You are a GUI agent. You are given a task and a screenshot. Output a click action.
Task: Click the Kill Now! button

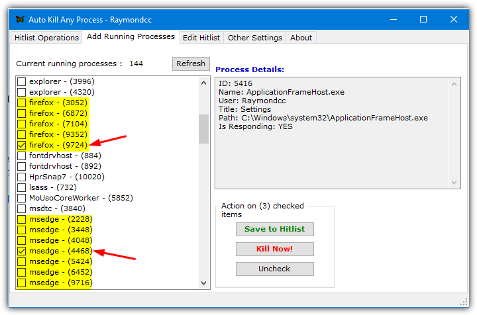[275, 249]
